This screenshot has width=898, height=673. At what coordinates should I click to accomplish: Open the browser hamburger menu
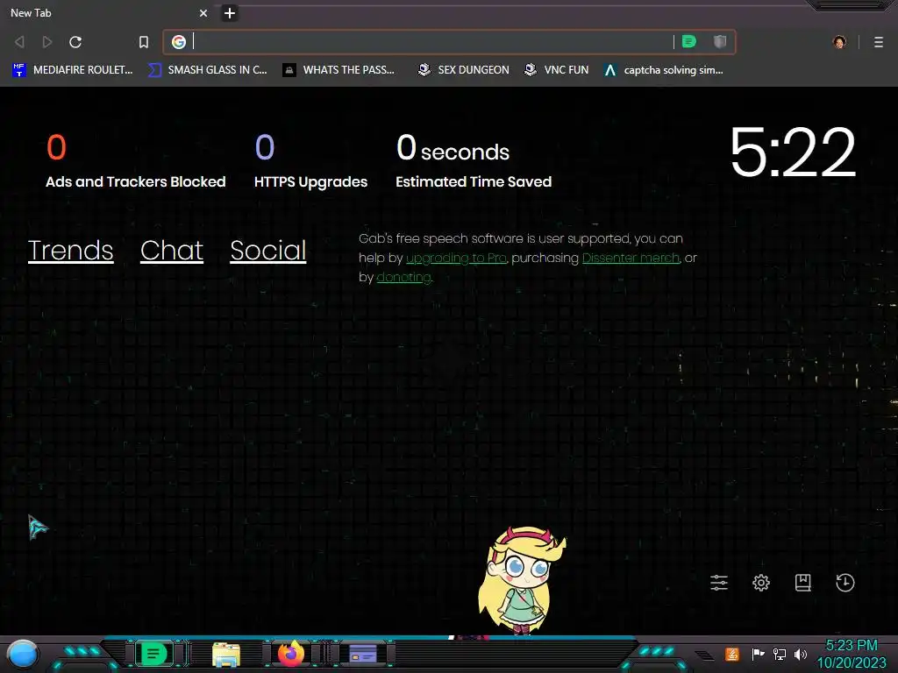(879, 42)
